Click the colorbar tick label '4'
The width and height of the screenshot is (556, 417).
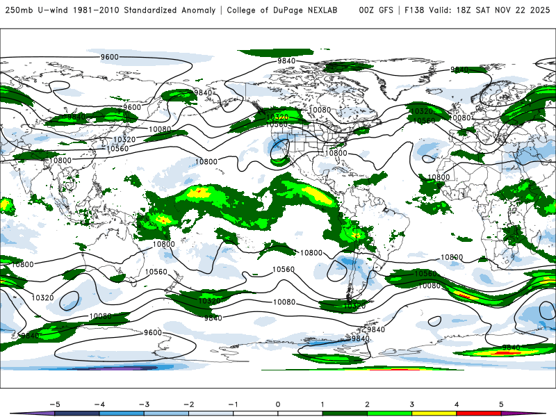pyautogui.click(x=457, y=404)
